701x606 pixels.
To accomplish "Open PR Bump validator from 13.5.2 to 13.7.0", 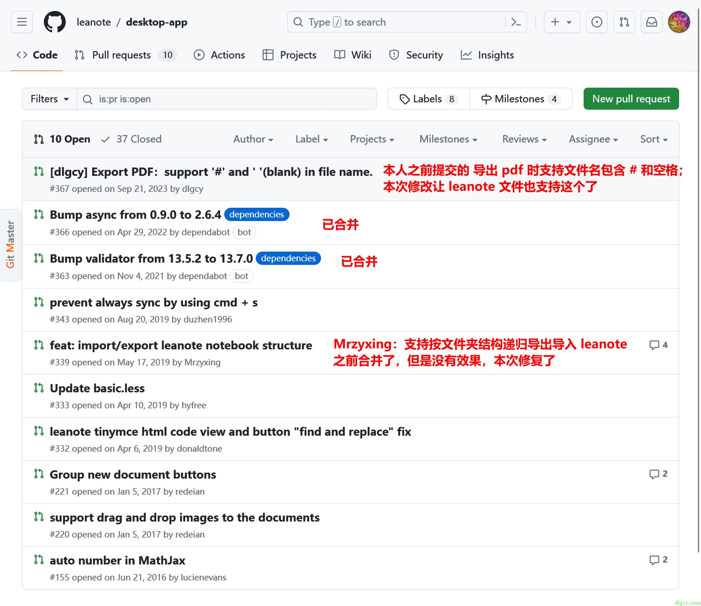I will (x=151, y=258).
